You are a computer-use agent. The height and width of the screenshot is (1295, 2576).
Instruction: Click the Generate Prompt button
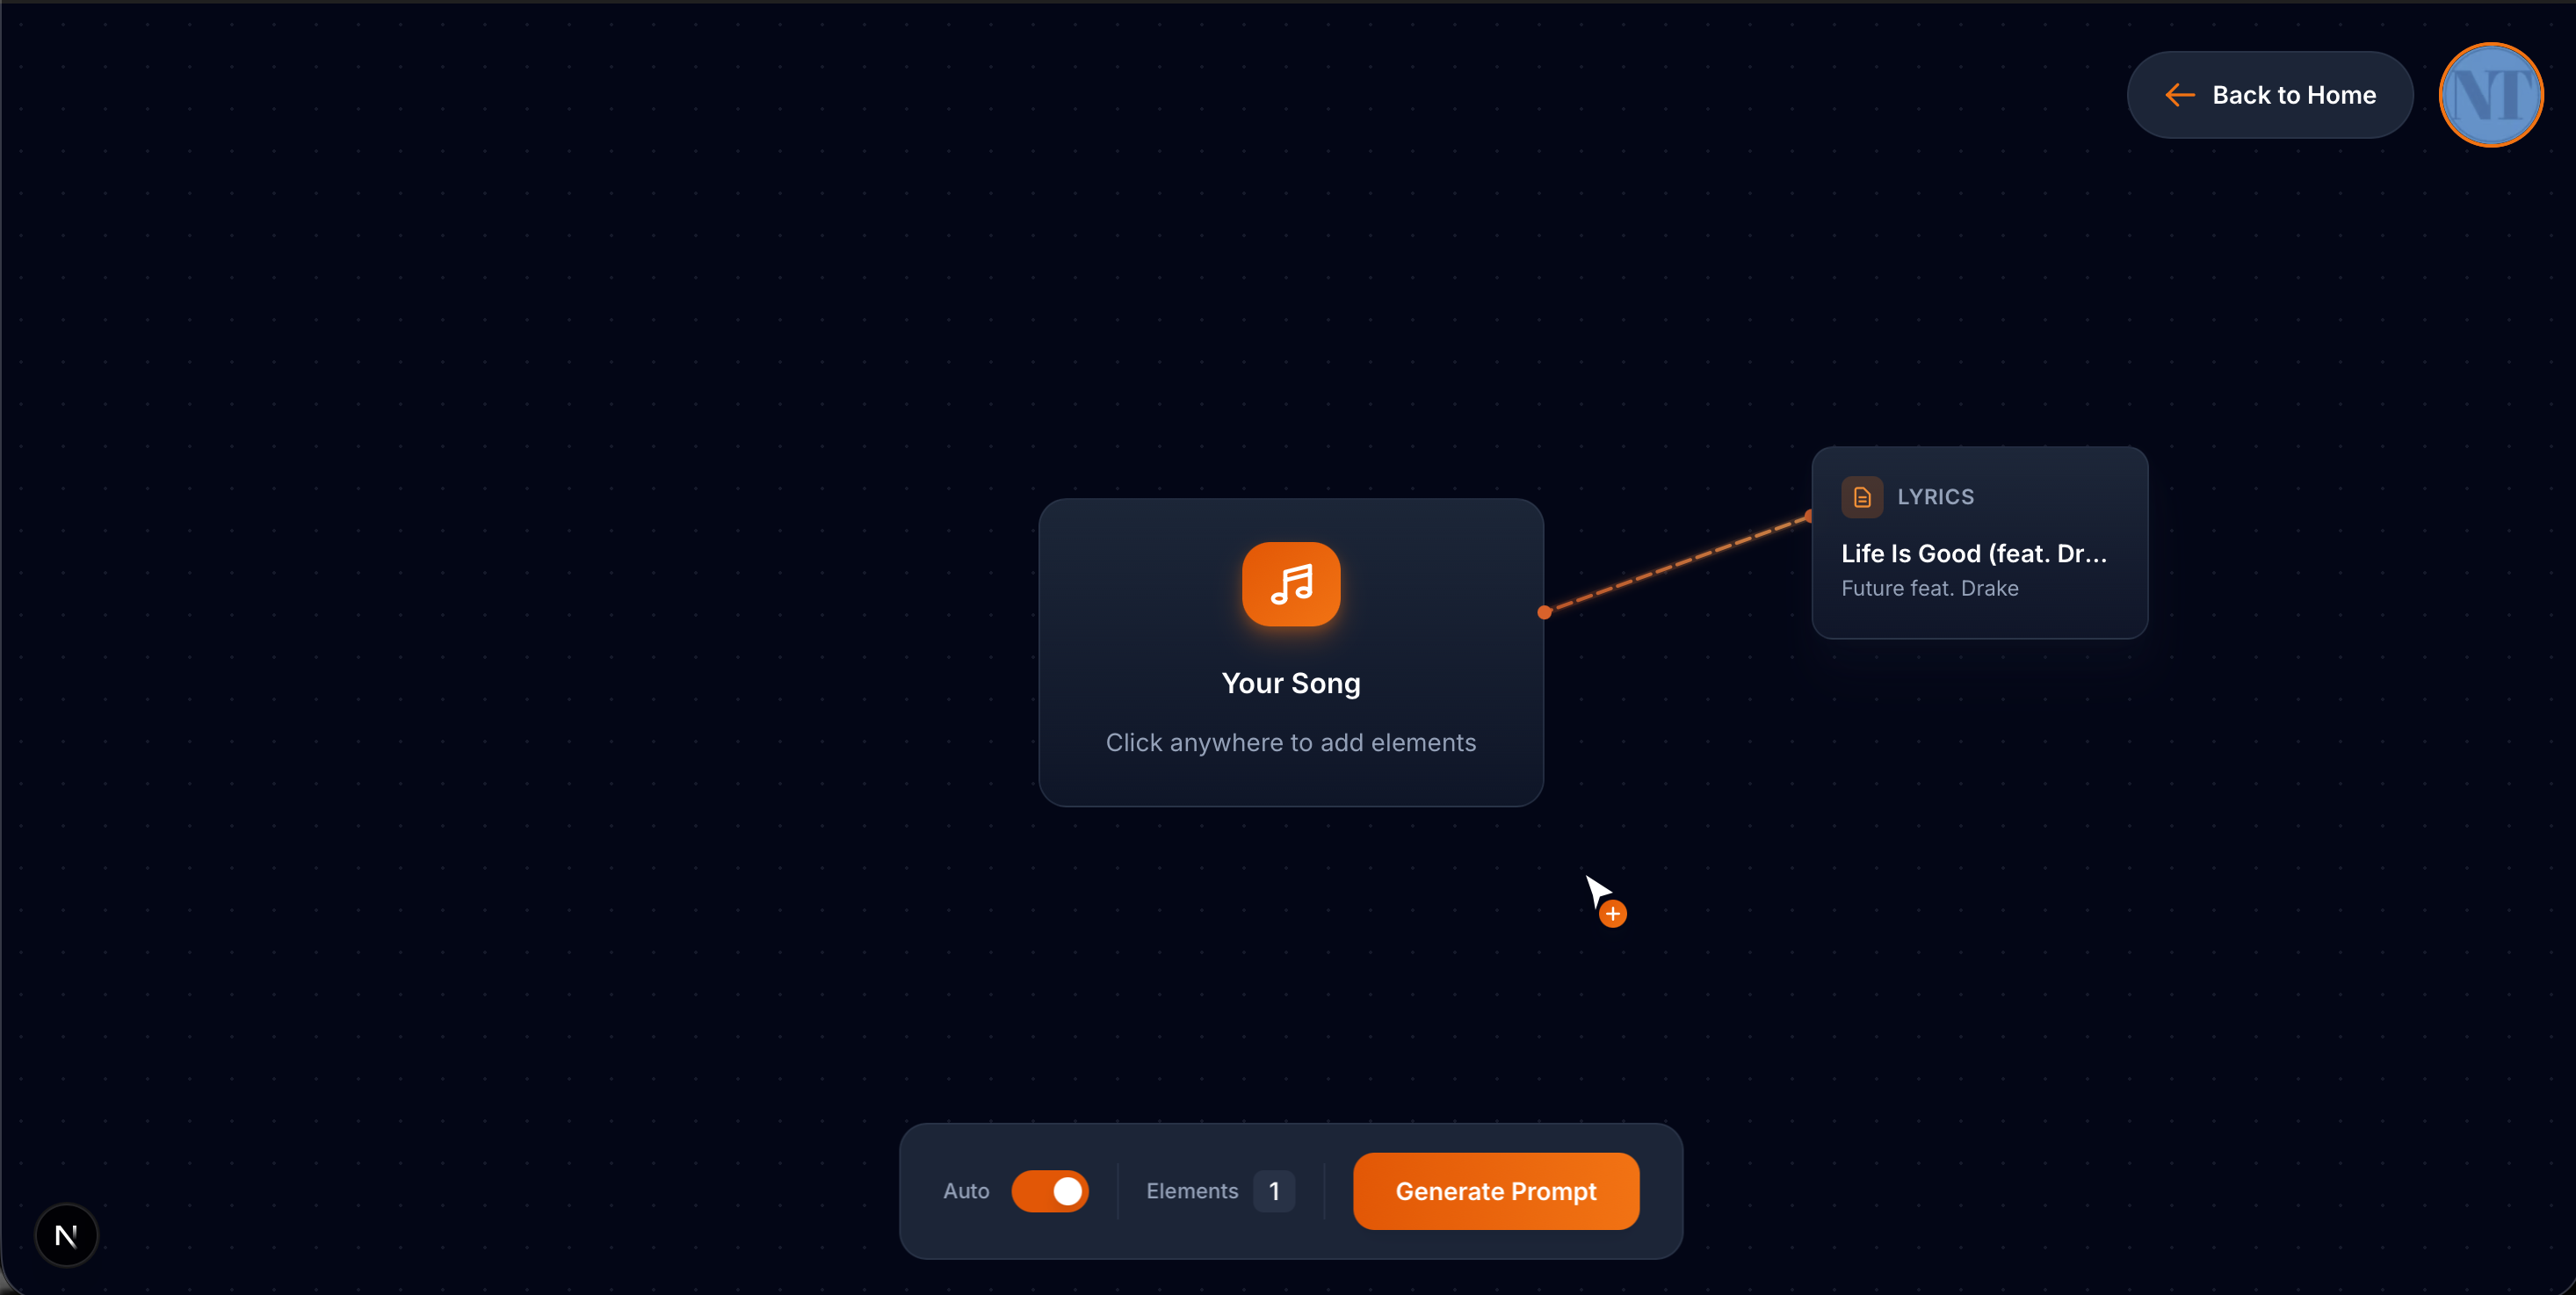point(1495,1191)
